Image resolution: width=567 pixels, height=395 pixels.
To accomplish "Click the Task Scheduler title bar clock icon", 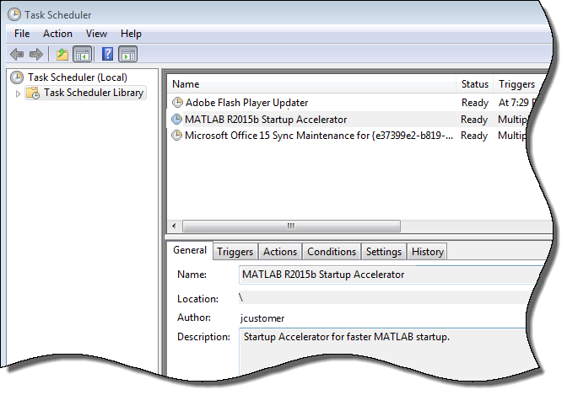I will pyautogui.click(x=14, y=14).
